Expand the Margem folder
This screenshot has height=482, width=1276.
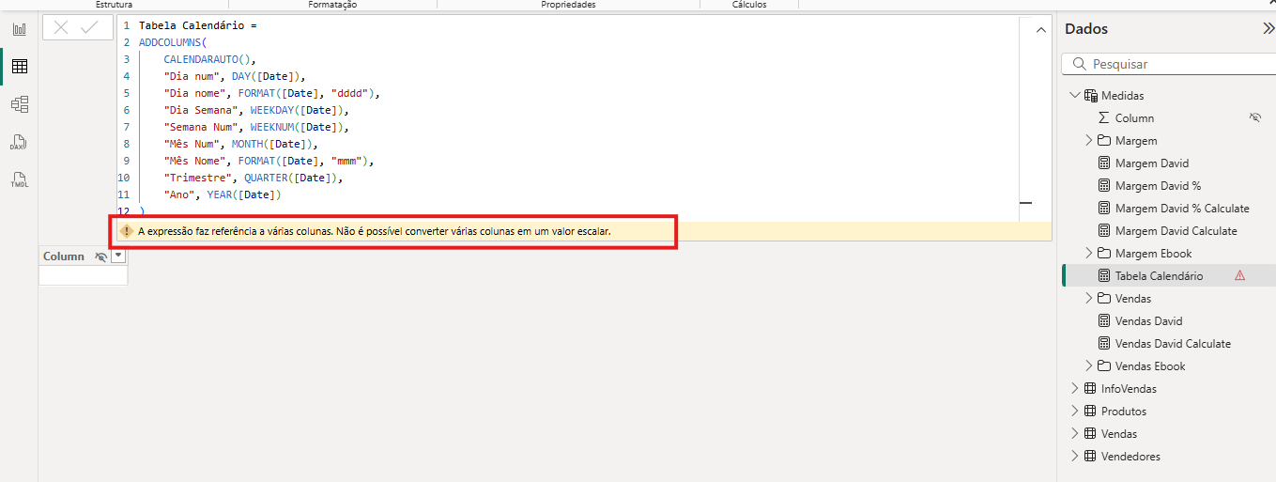pyautogui.click(x=1089, y=141)
